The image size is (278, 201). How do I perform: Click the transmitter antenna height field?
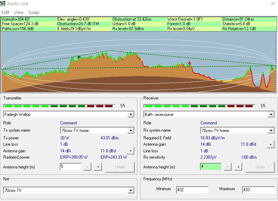(x=71, y=167)
